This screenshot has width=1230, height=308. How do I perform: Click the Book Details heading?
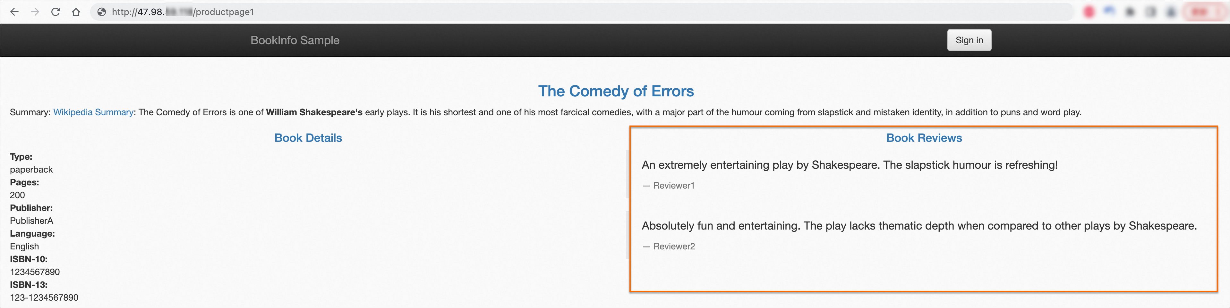point(308,138)
